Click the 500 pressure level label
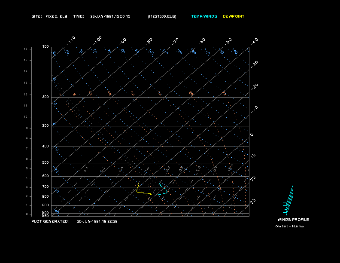Viewport: 340px width, 263px height. pyautogui.click(x=46, y=162)
